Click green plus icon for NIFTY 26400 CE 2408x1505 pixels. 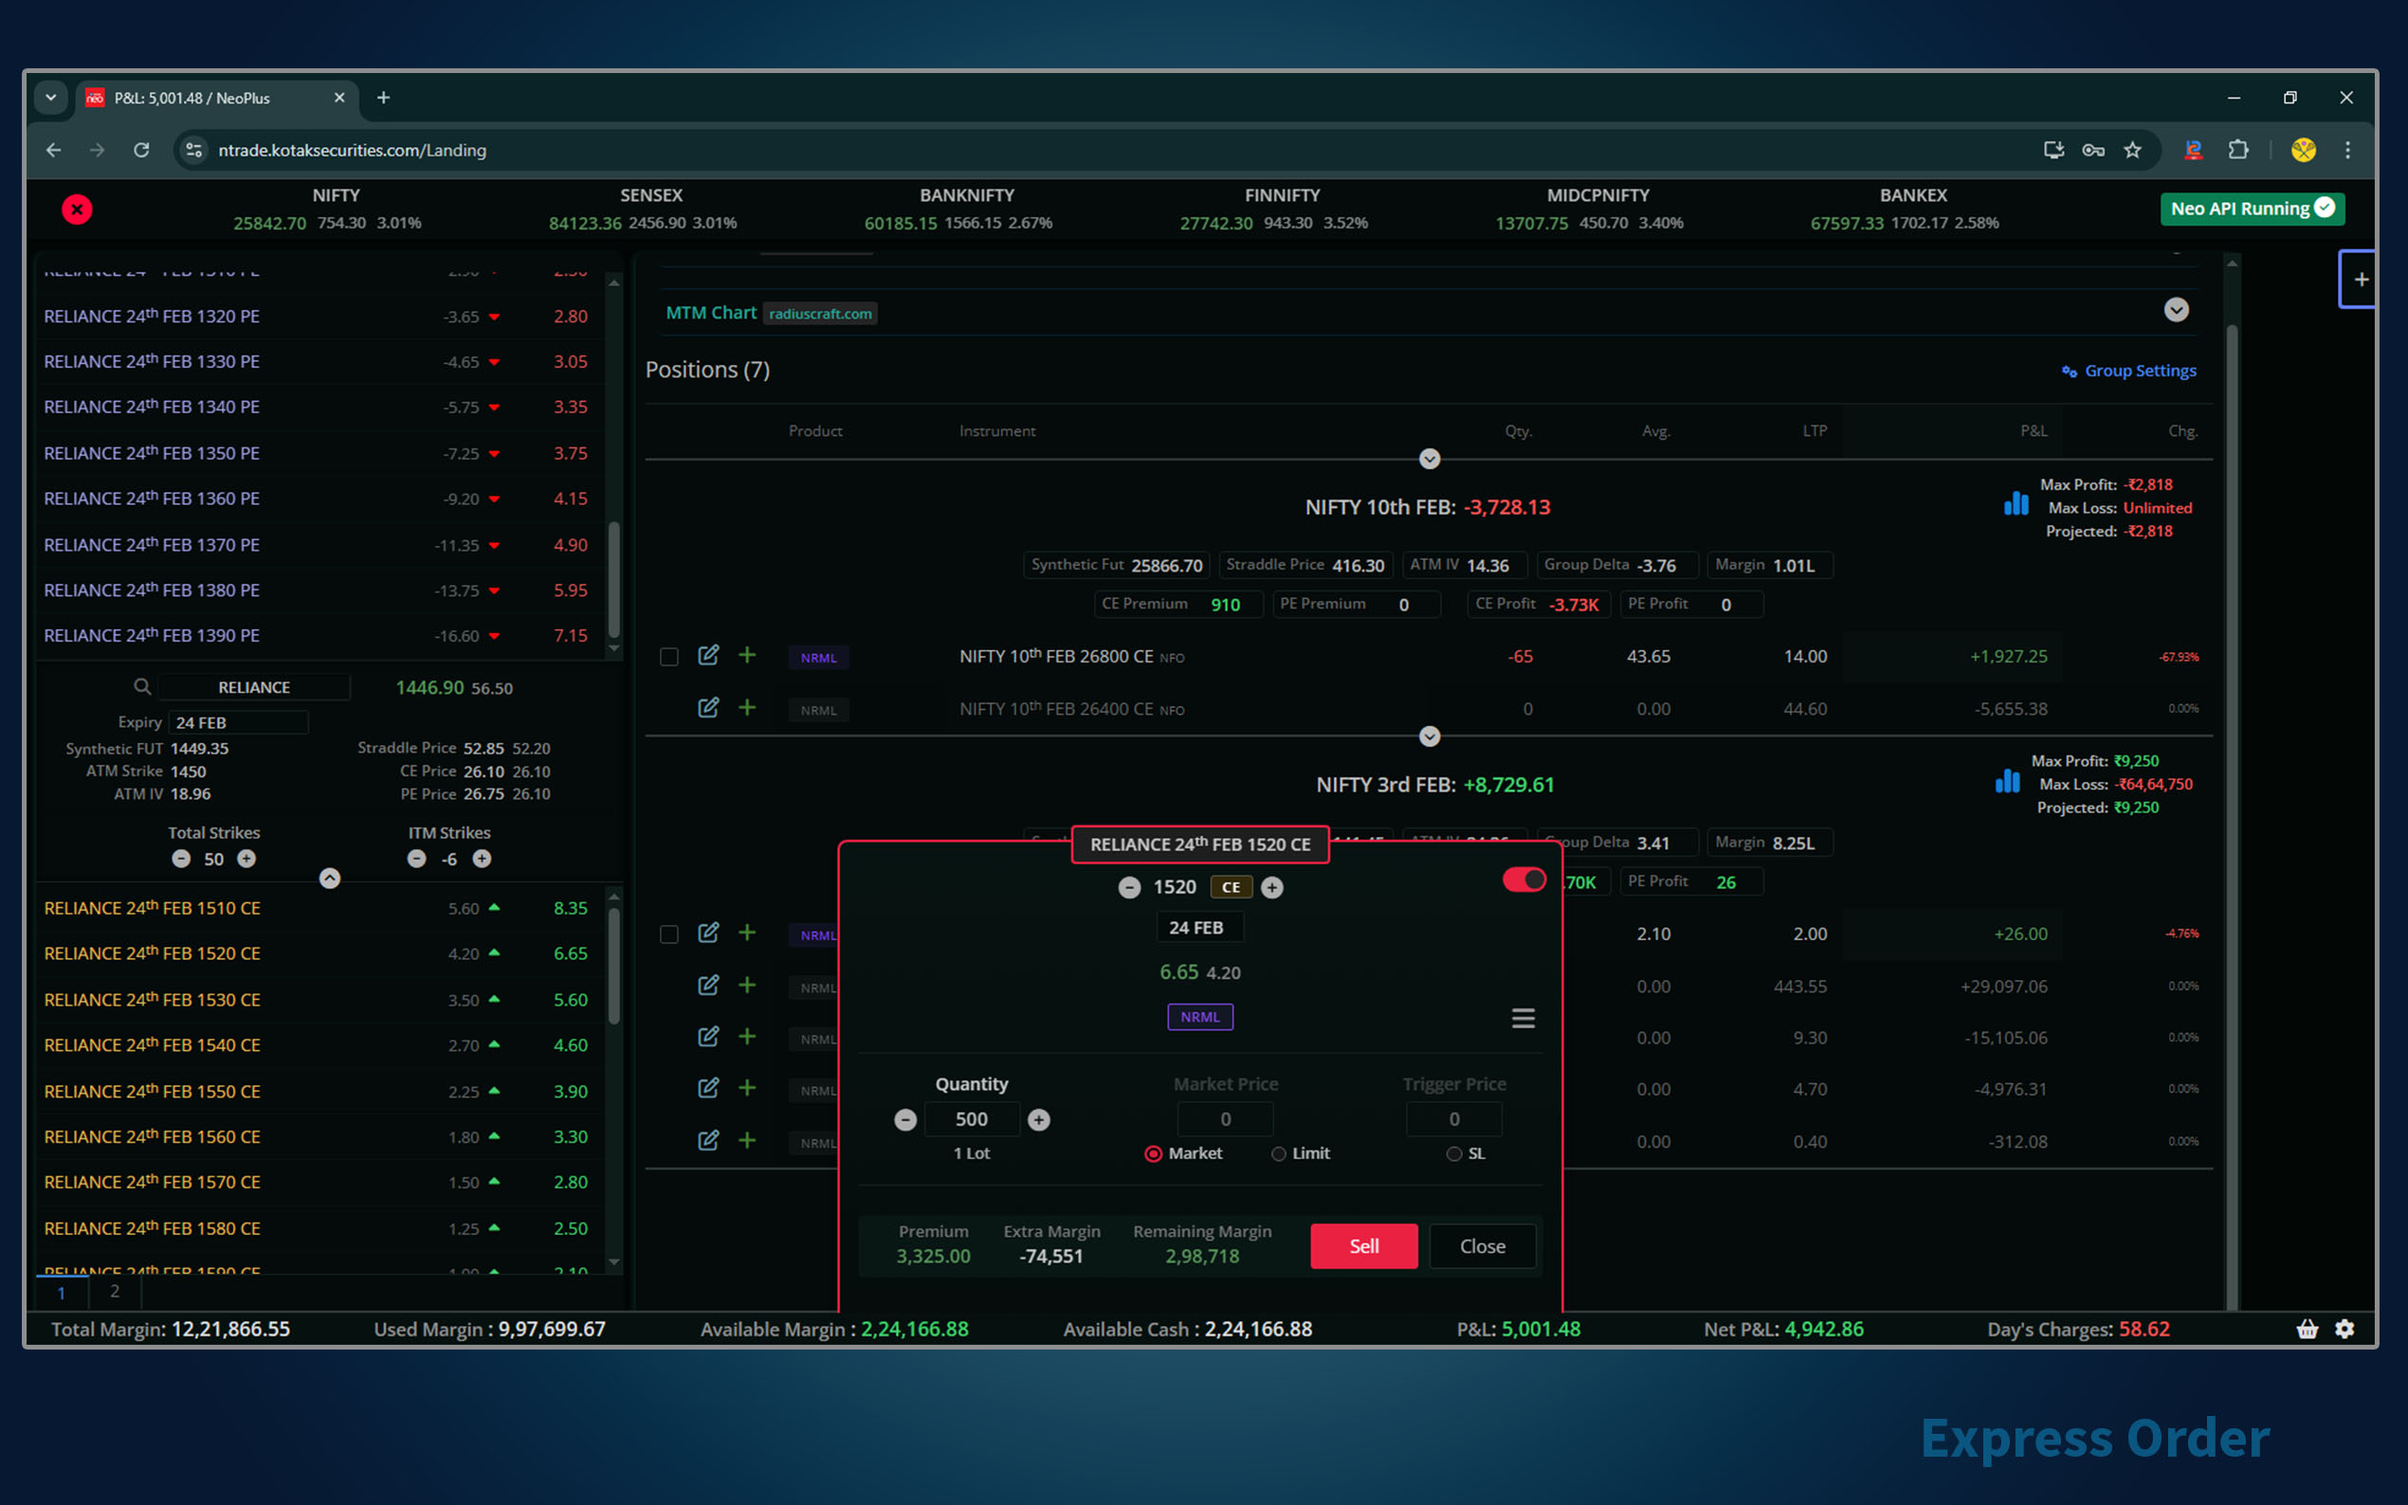747,708
